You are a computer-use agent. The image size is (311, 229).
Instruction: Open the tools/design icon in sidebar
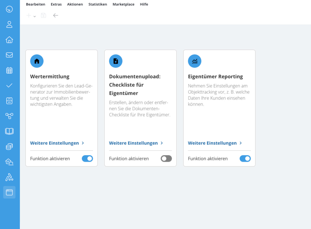[9, 177]
